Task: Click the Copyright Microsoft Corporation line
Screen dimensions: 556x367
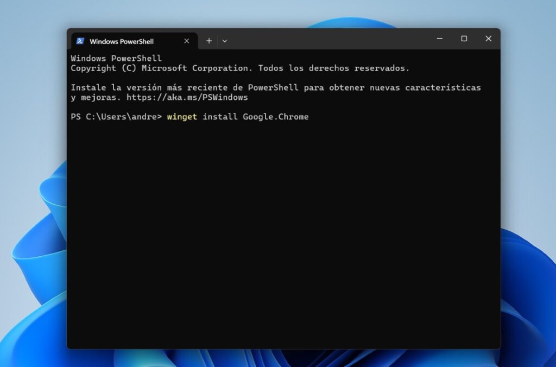Action: point(239,68)
